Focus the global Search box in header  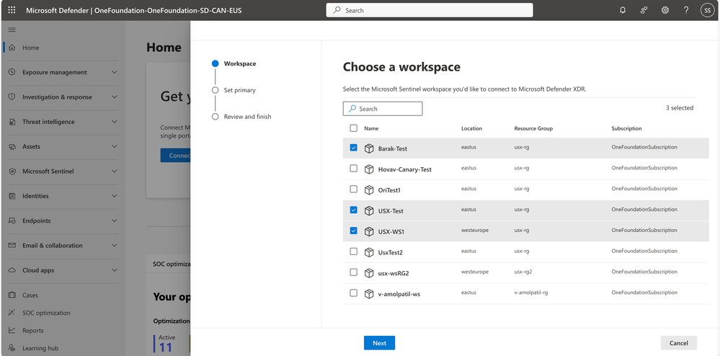click(x=430, y=10)
